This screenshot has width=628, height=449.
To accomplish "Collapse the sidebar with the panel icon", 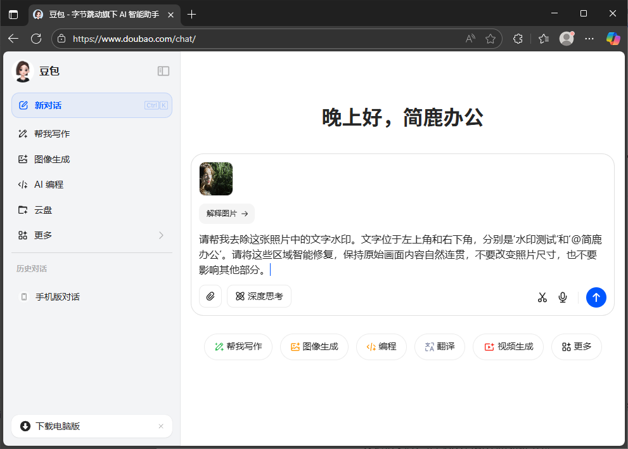I will [163, 71].
